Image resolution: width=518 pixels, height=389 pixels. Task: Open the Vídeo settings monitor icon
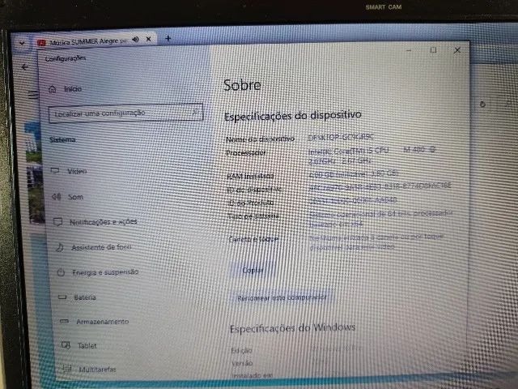55,171
